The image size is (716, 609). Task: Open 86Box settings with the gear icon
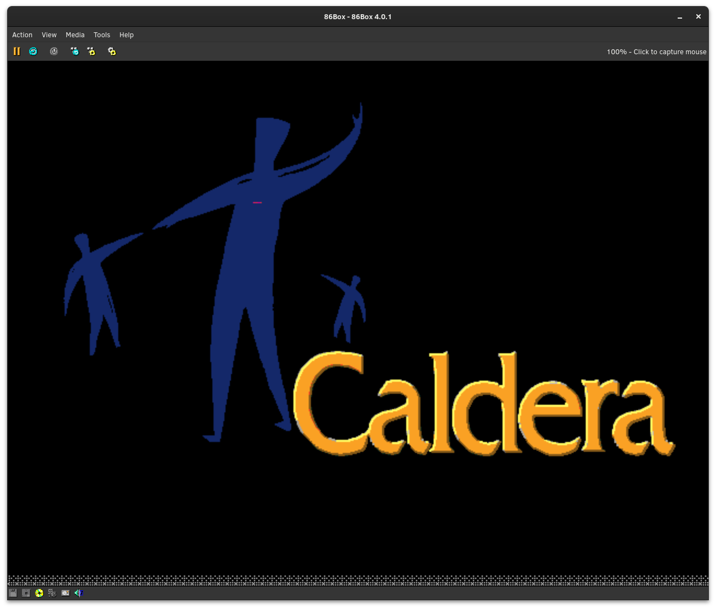tap(112, 51)
